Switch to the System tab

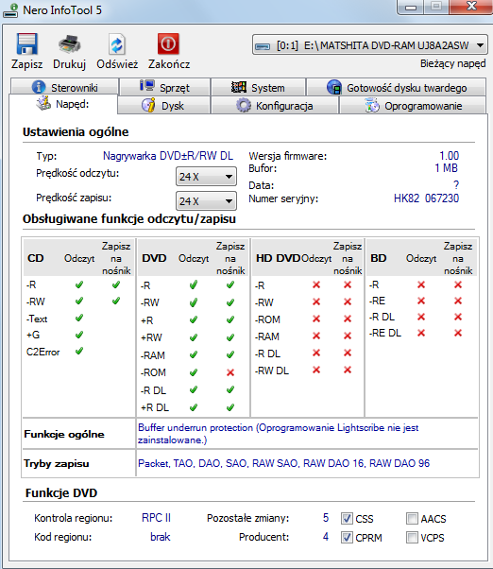point(258,87)
